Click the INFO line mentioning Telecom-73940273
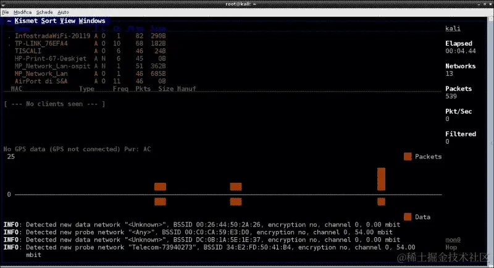Image resolution: width=494 pixels, height=268 pixels. (x=209, y=251)
